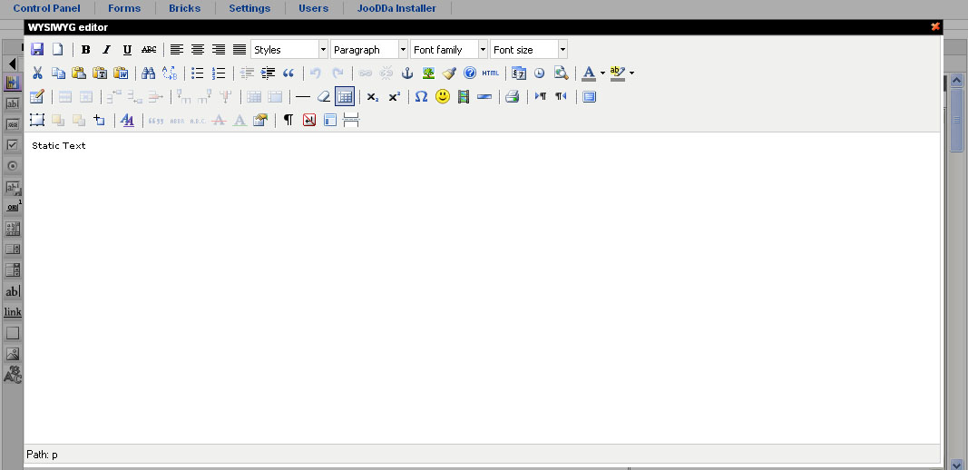Insert an image using the tree picture icon
Image resolution: width=968 pixels, height=470 pixels.
click(428, 73)
